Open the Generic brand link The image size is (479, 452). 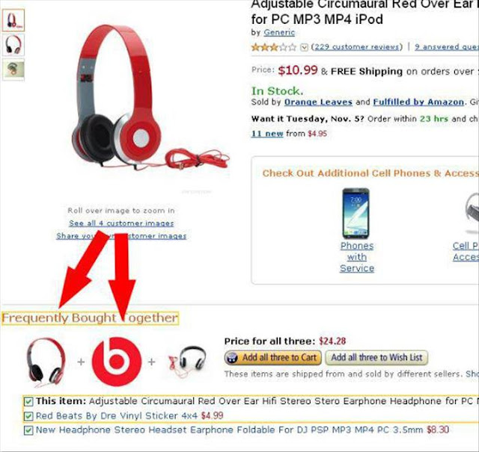[x=279, y=32]
